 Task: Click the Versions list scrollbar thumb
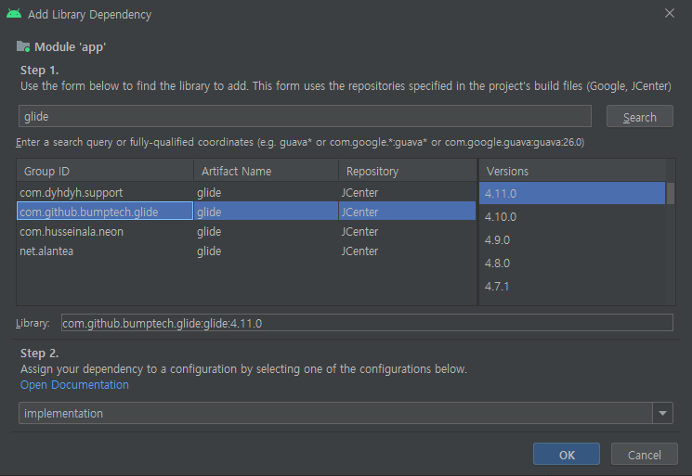[671, 194]
